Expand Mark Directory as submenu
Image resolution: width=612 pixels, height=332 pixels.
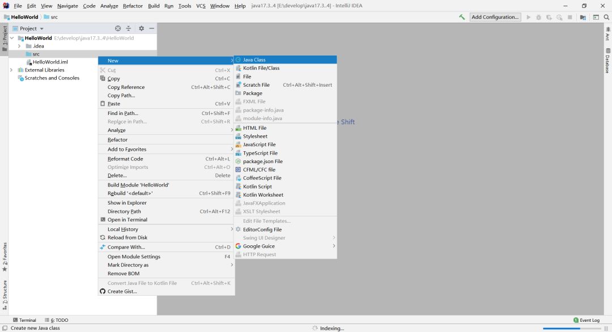point(166,265)
